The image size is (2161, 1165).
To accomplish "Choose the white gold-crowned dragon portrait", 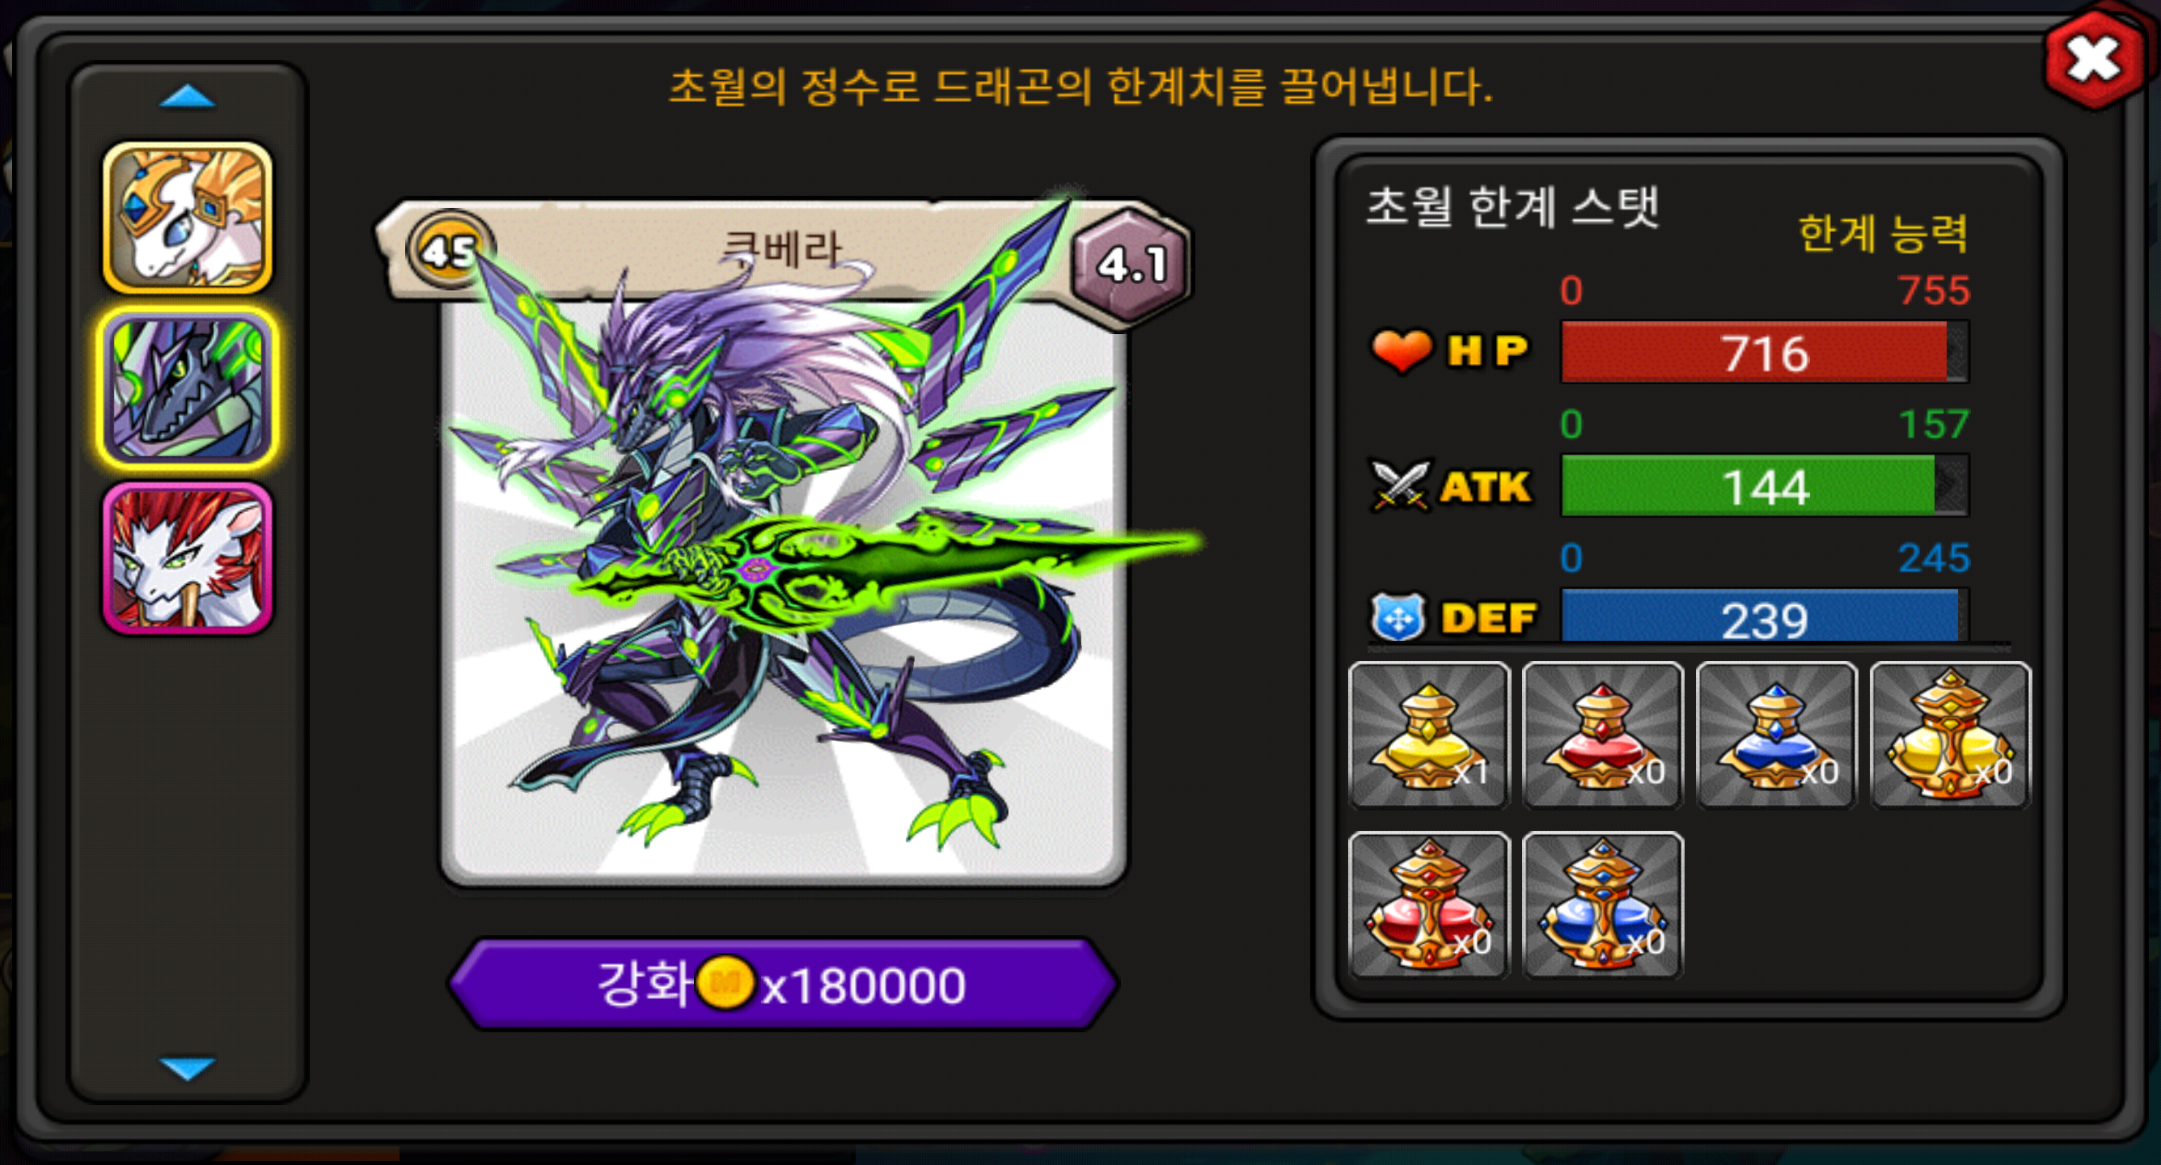I will tap(187, 218).
